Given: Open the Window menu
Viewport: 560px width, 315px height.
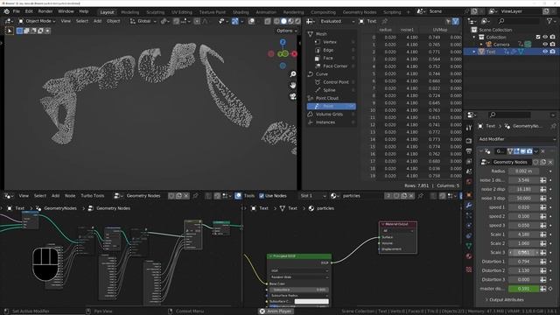Looking at the screenshot, I should pyautogui.click(x=66, y=11).
